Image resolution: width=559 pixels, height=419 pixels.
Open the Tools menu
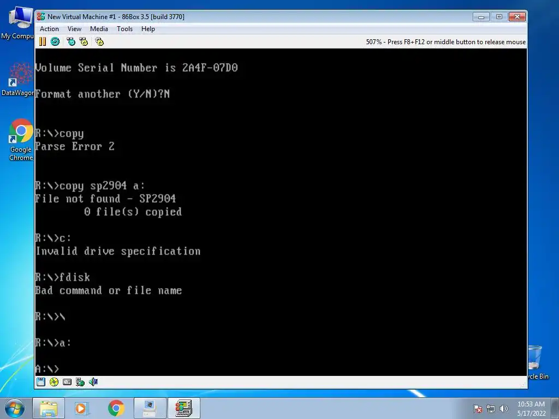click(x=124, y=29)
